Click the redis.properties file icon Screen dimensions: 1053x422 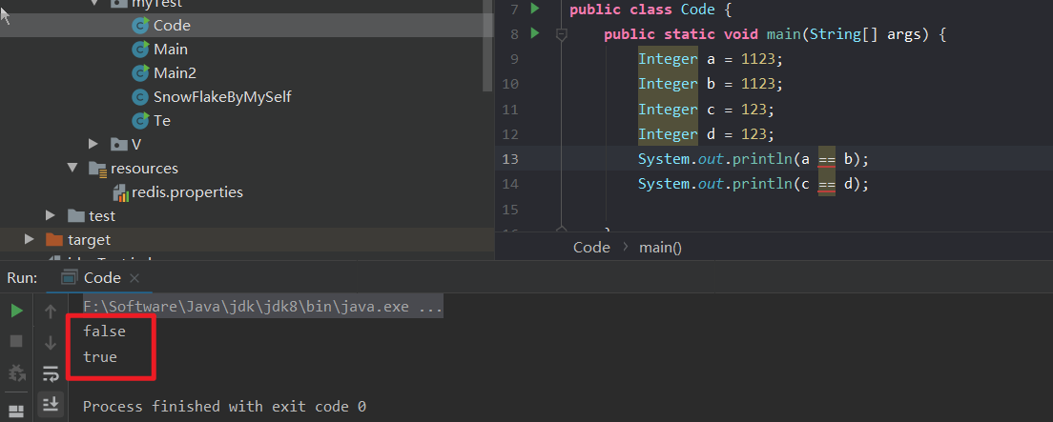pos(121,193)
